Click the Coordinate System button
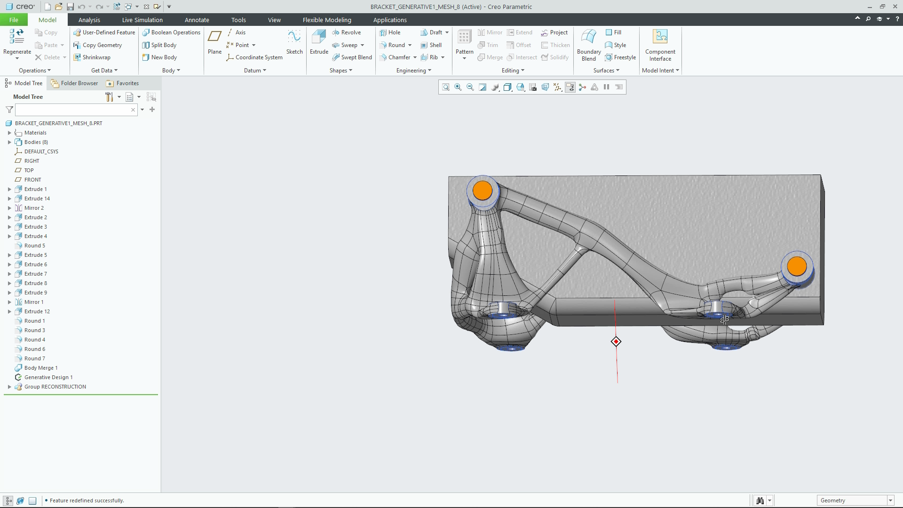Screen dimensions: 903x508 point(254,57)
